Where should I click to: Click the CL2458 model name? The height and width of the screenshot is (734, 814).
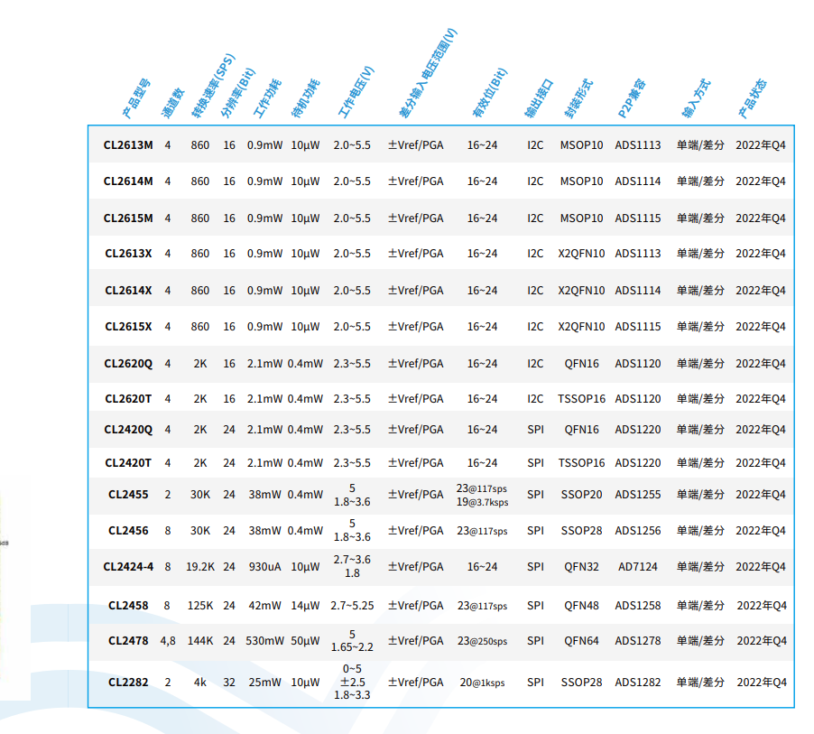128,606
